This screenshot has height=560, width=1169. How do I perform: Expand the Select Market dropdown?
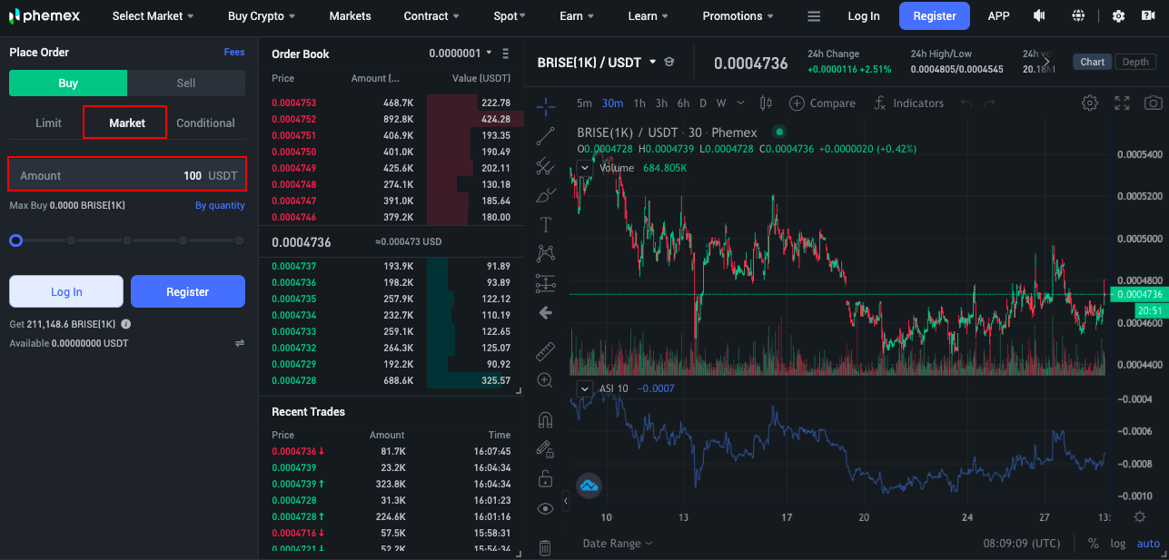(154, 16)
